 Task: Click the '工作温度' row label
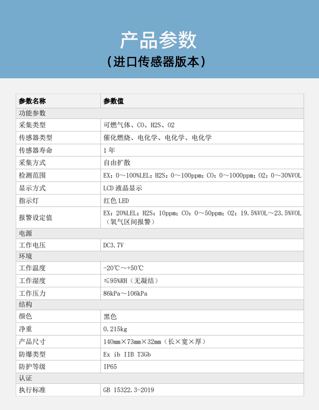coord(32,268)
